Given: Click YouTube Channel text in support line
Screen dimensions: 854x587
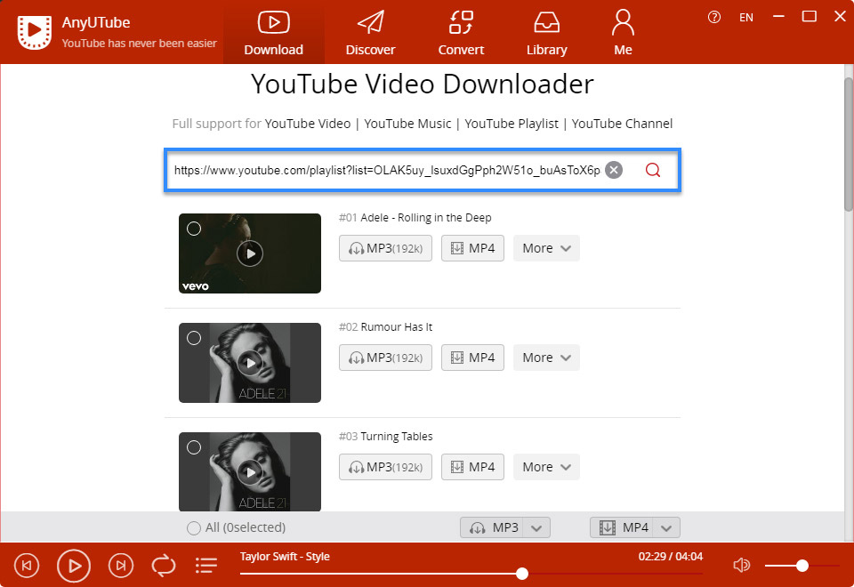Looking at the screenshot, I should click(x=622, y=124).
